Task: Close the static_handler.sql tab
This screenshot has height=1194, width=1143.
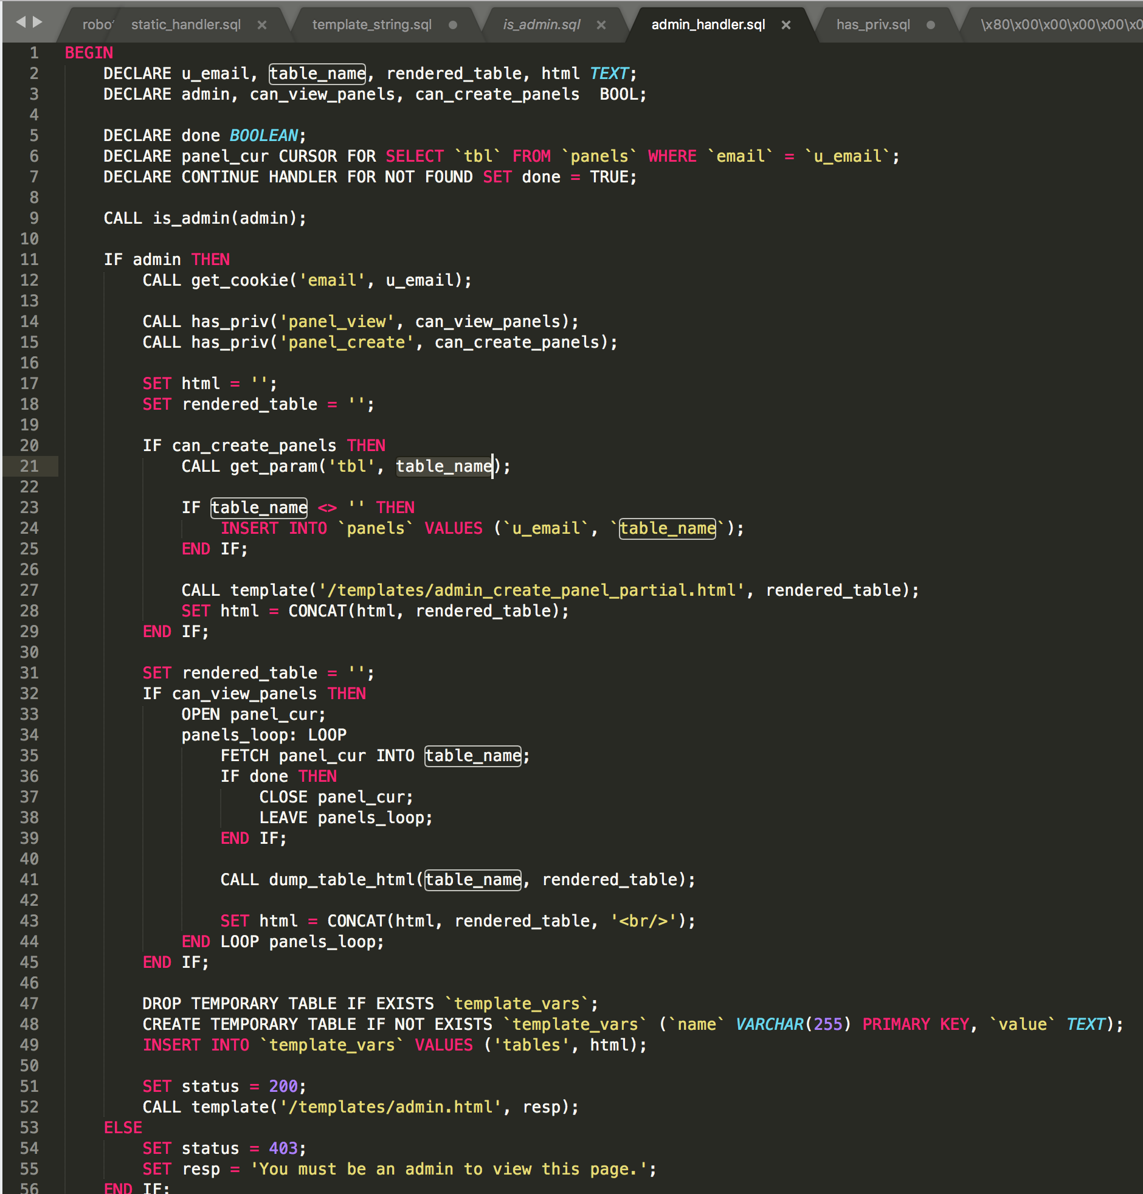Action: click(x=262, y=25)
